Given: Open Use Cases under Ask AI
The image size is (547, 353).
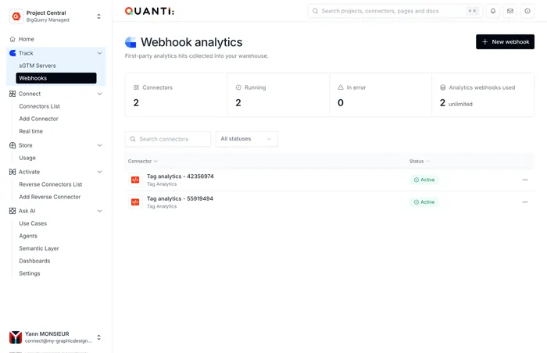Looking at the screenshot, I should tap(33, 223).
